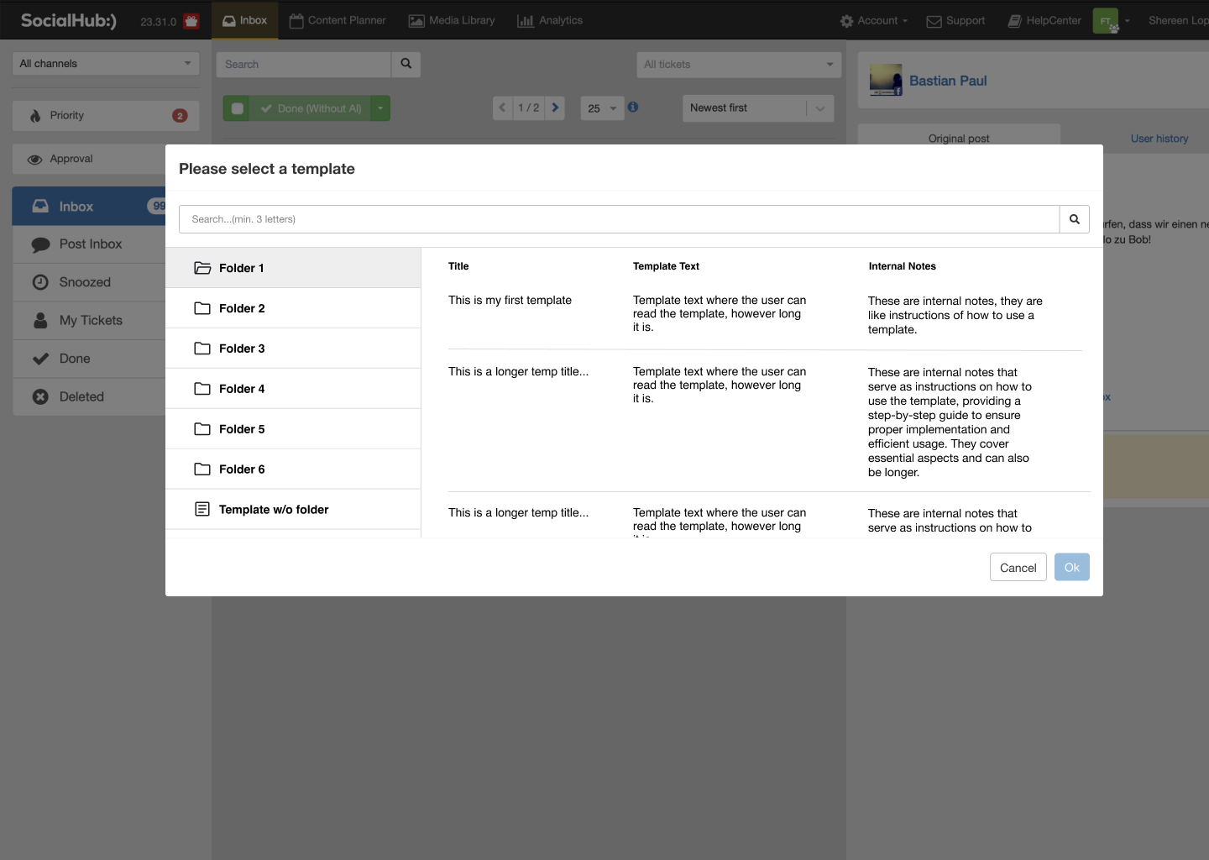Open the Newest first sort dropdown

coord(758,108)
